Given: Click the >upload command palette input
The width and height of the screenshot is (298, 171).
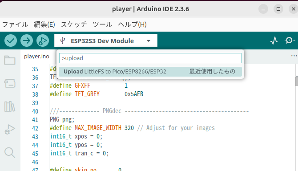Looking at the screenshot, I should (x=150, y=58).
